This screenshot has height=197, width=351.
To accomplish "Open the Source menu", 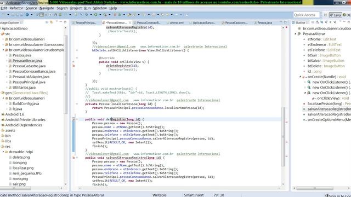I will click(x=31, y=8).
